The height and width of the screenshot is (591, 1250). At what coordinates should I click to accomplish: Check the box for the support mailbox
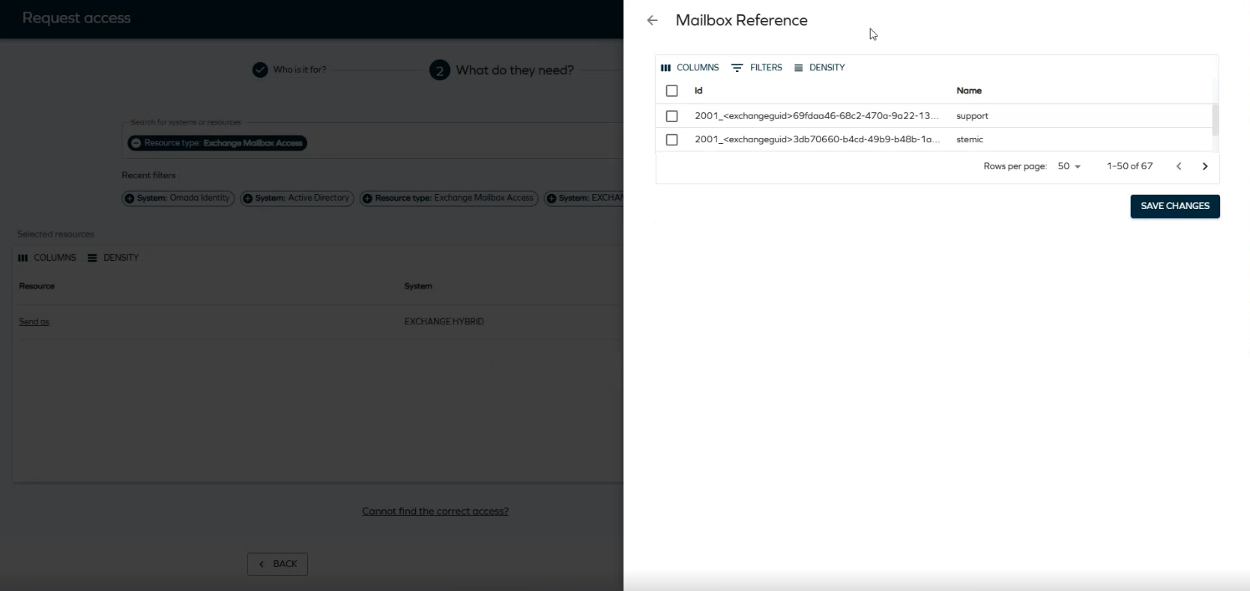click(671, 116)
